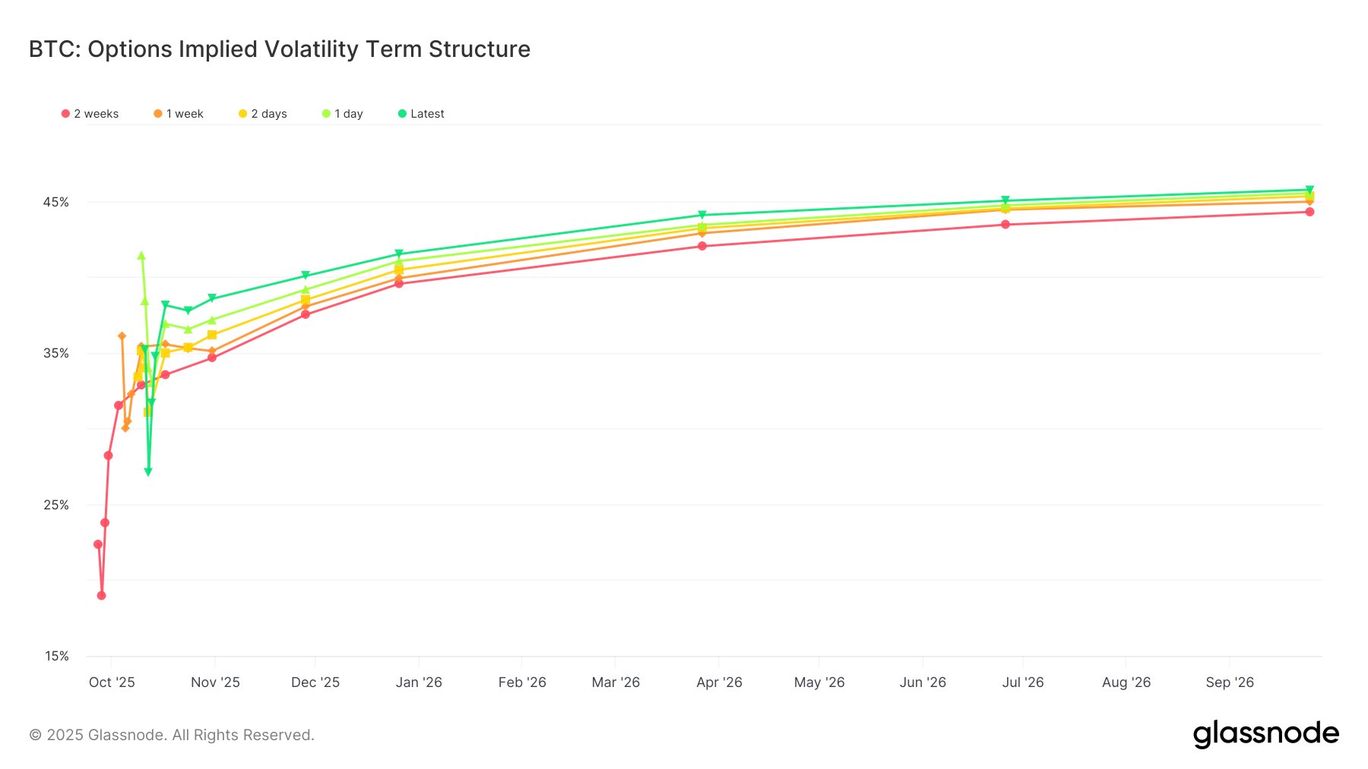Click the lowest red 2 weeks data point
Image resolution: width=1368 pixels, height=769 pixels.
point(102,596)
